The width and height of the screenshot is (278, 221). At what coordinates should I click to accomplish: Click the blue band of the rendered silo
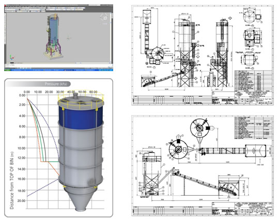[81, 117]
